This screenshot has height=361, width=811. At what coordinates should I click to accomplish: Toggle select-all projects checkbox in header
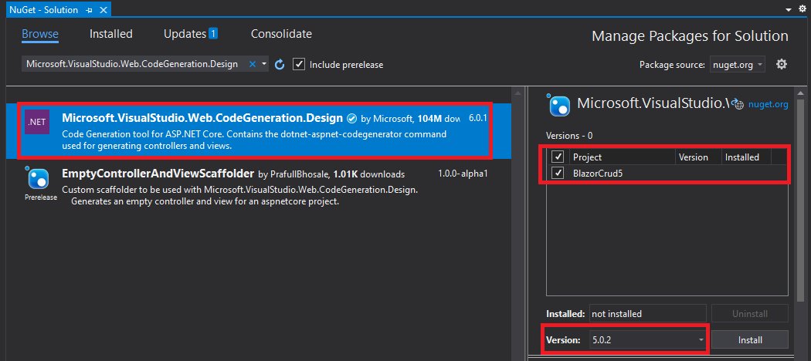click(558, 157)
